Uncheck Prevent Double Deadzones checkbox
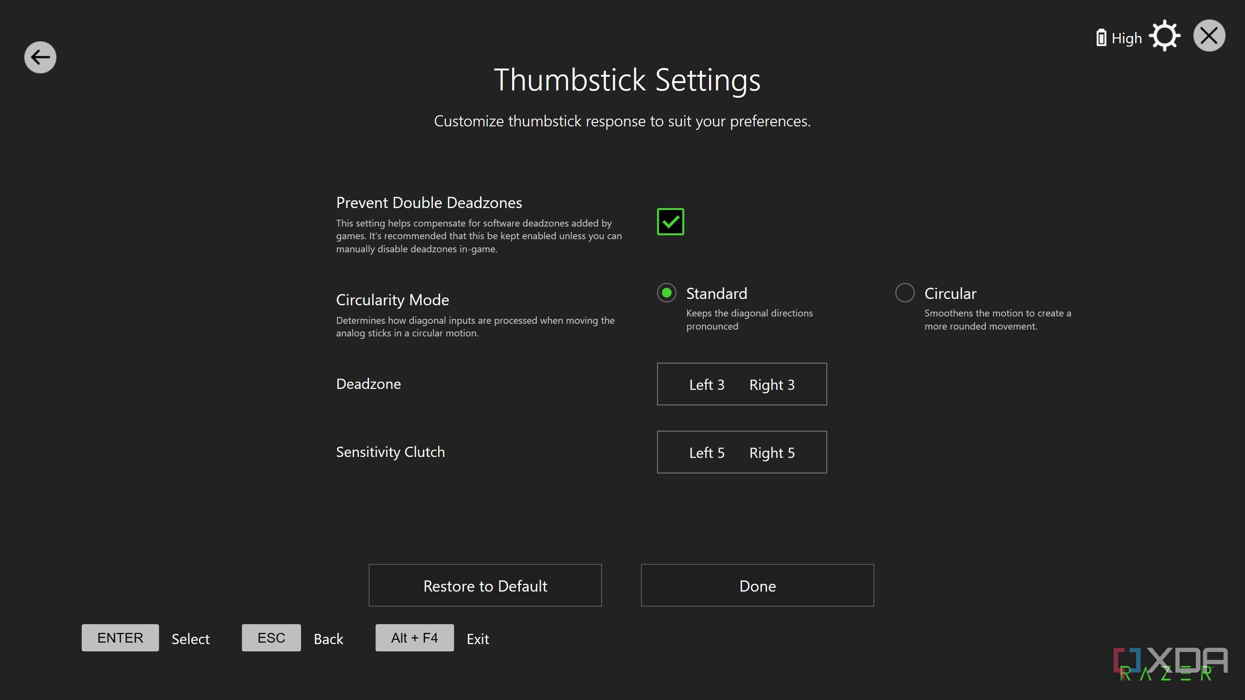 670,222
